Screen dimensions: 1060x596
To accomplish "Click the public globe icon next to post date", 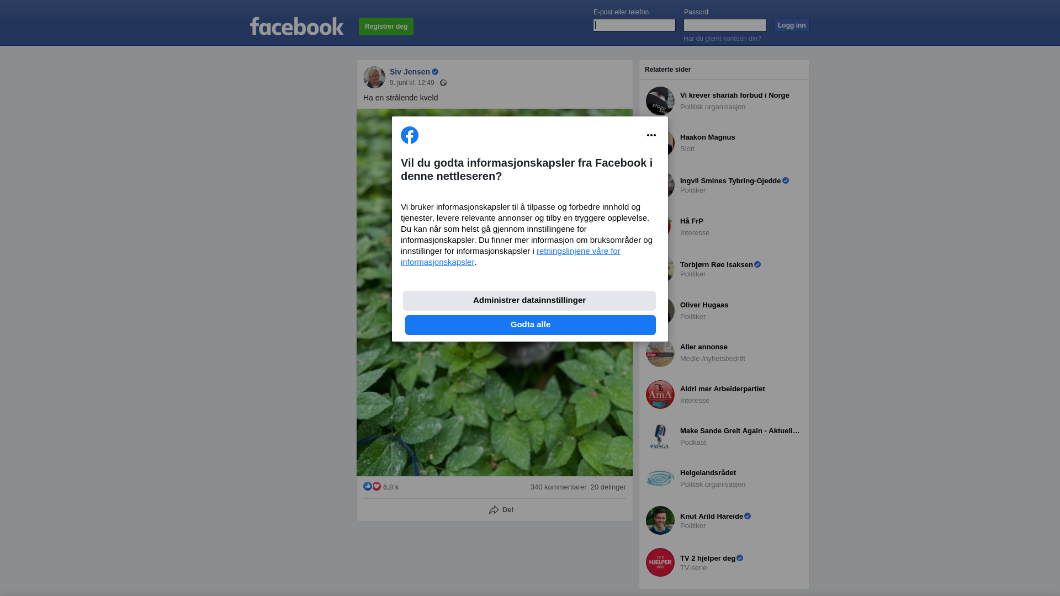I will [443, 83].
